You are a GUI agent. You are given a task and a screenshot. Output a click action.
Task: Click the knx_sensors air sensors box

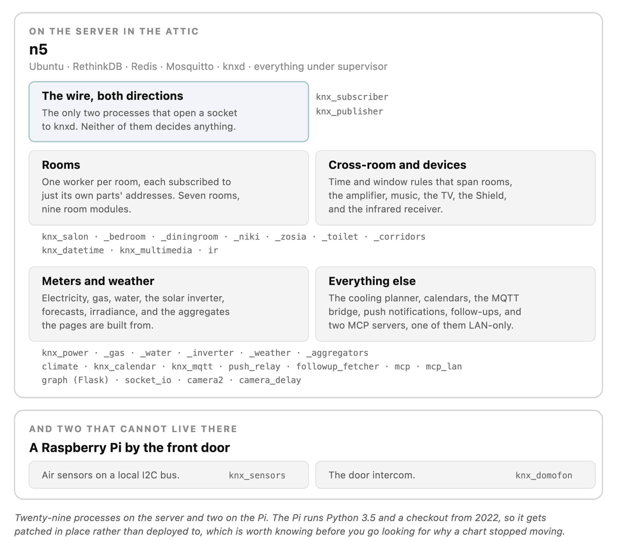pos(169,475)
